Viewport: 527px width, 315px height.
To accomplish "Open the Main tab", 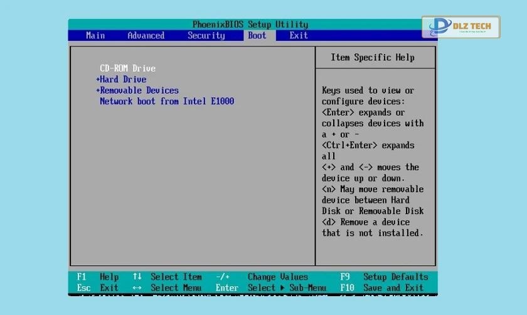I will [x=95, y=36].
